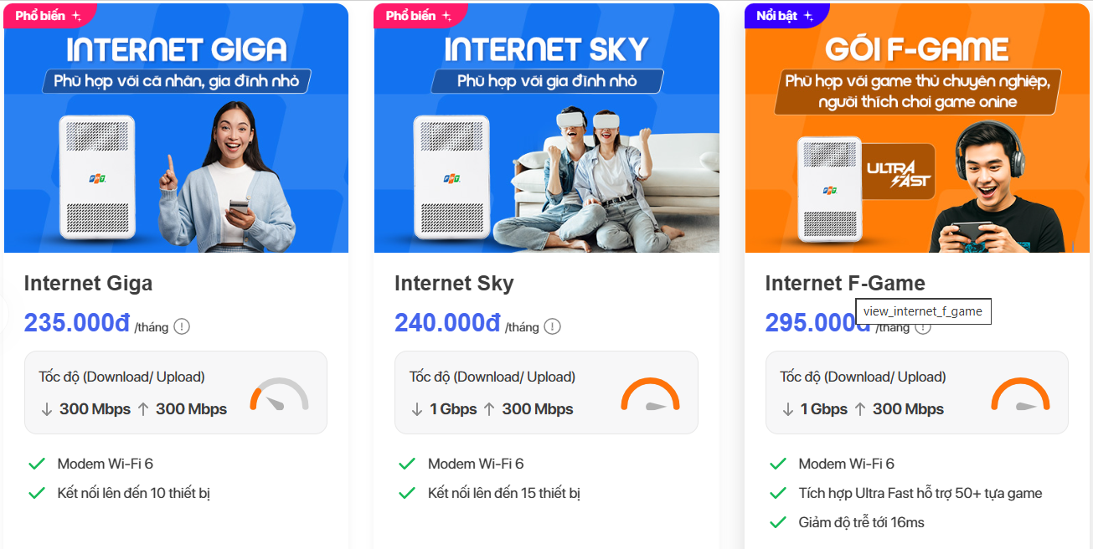Open the info icon next to Internet Sky price
This screenshot has height=549, width=1093.
552,326
